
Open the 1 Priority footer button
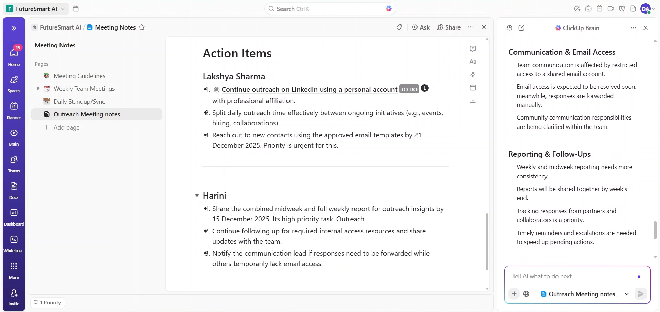pos(47,303)
